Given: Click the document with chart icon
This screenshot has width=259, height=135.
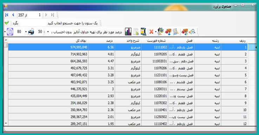Looking at the screenshot, I should 136,31.
